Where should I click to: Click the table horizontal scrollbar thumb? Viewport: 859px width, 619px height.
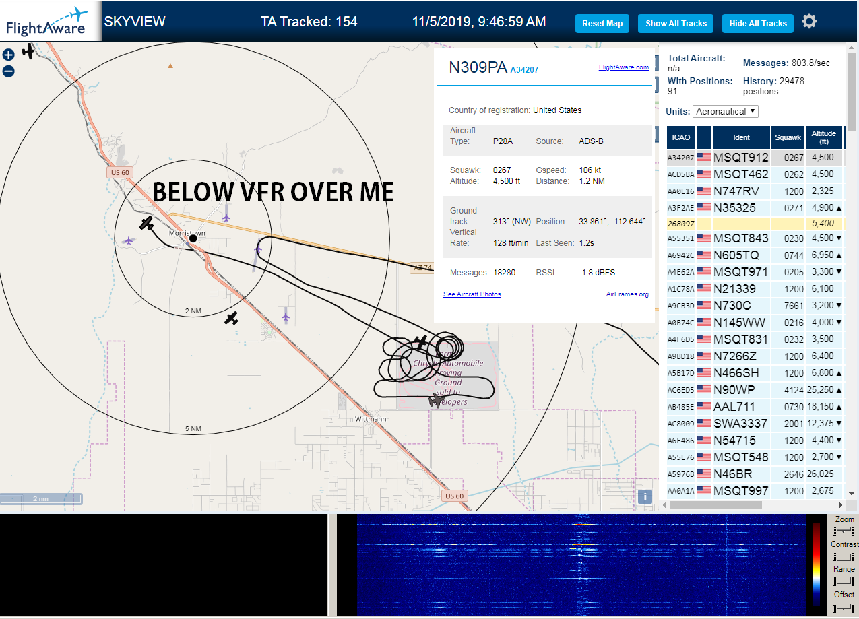coord(714,504)
